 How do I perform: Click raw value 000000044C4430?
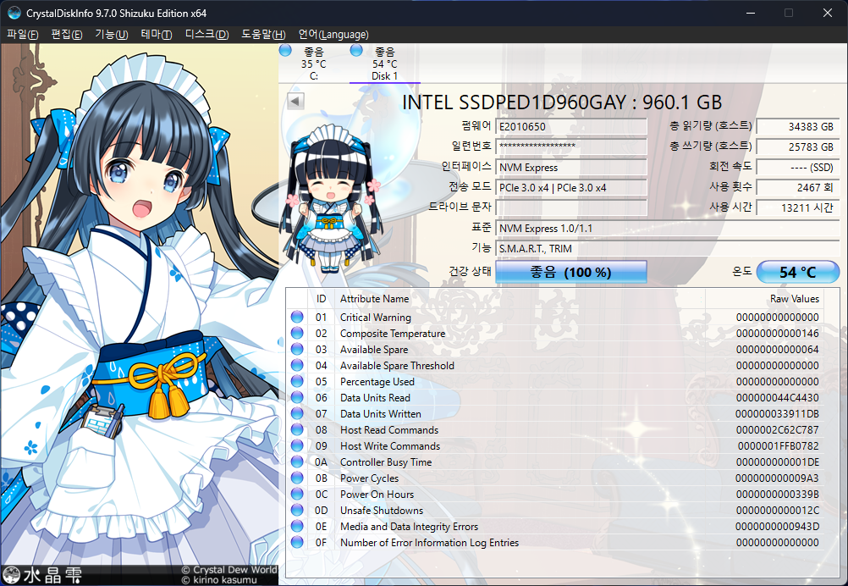tap(777, 398)
